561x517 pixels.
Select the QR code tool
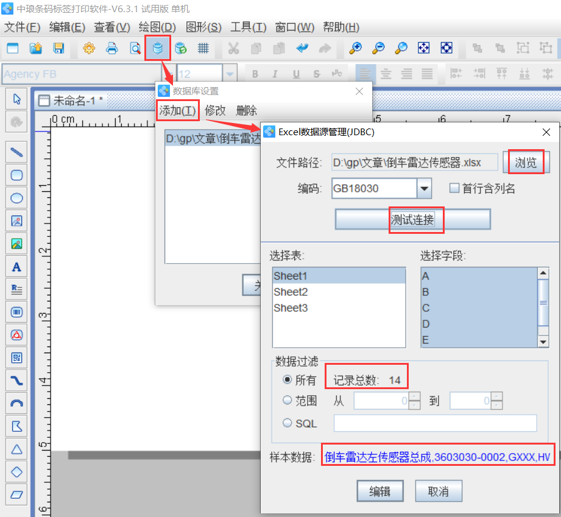[x=16, y=357]
